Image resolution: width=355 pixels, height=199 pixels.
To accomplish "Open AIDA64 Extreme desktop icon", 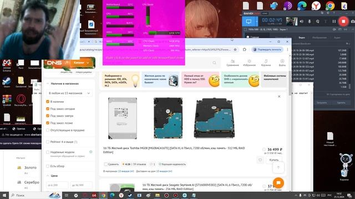I will click(7, 65).
